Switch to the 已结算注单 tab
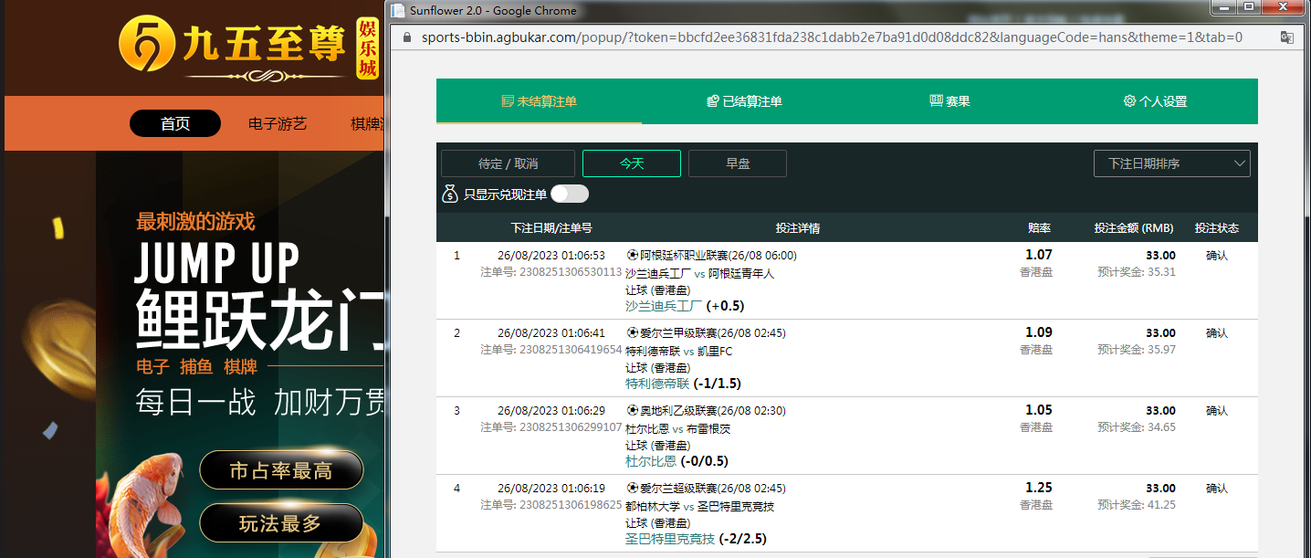This screenshot has width=1311, height=558. pyautogui.click(x=744, y=101)
